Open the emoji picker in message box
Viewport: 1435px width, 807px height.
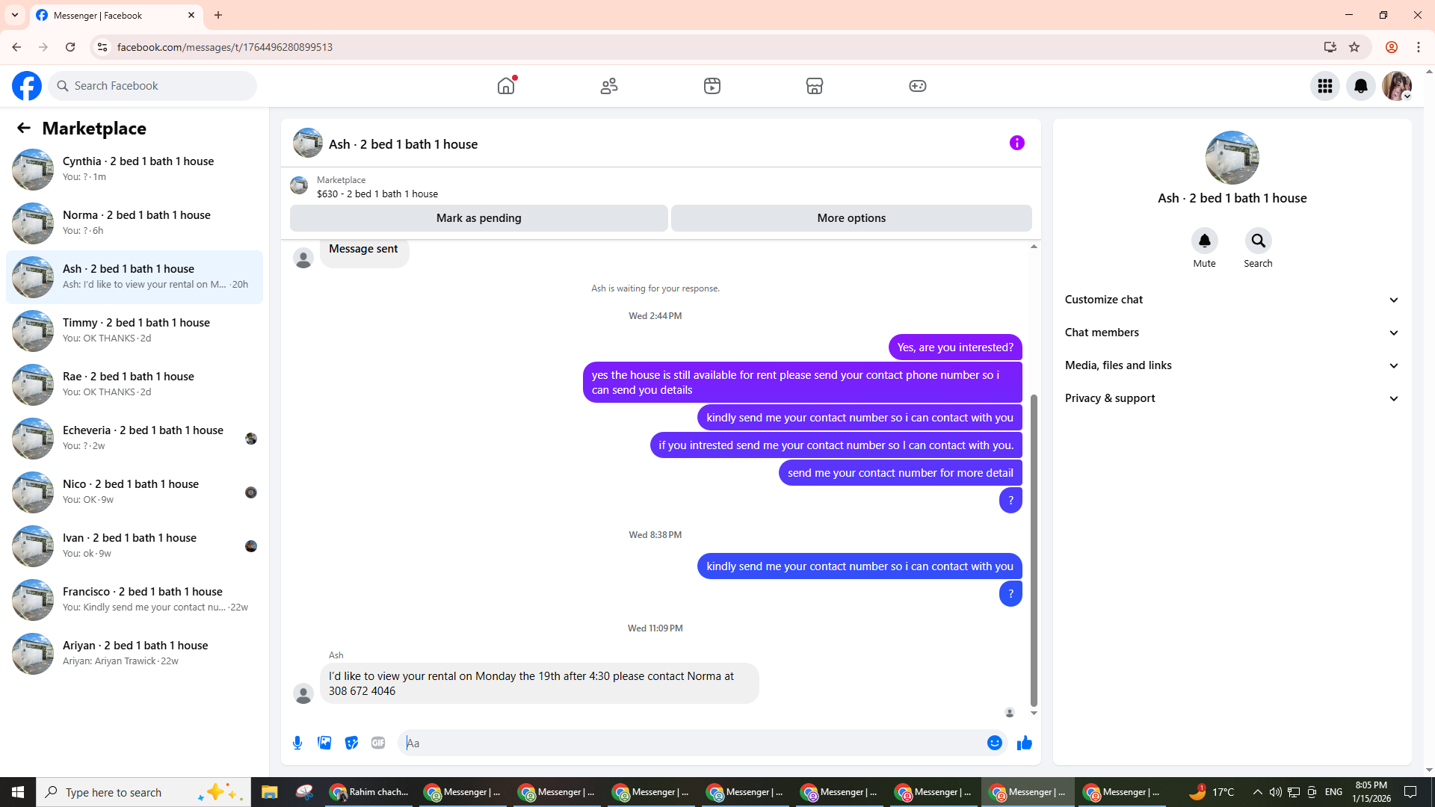[x=994, y=743]
